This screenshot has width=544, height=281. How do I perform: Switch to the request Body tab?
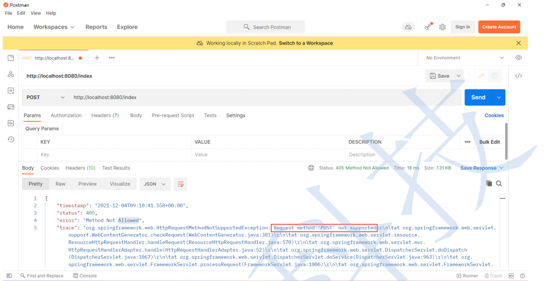(136, 115)
